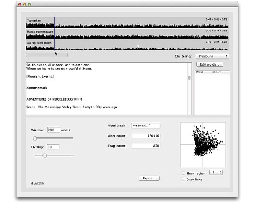The image size is (254, 203).
Task: Enable the Show regions checkbox
Action: (x=183, y=173)
